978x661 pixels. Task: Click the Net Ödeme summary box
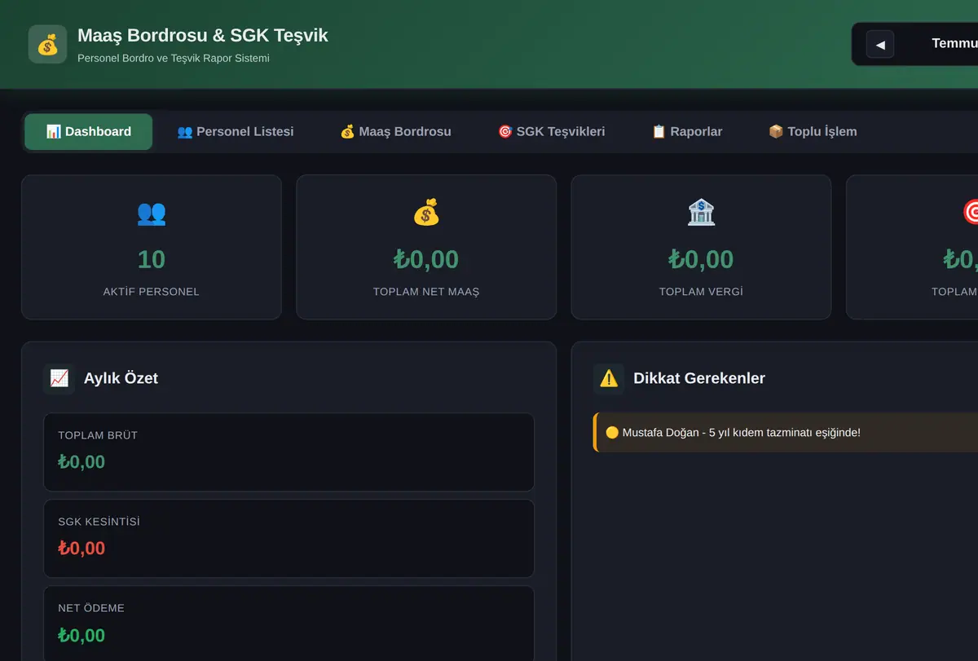click(289, 624)
